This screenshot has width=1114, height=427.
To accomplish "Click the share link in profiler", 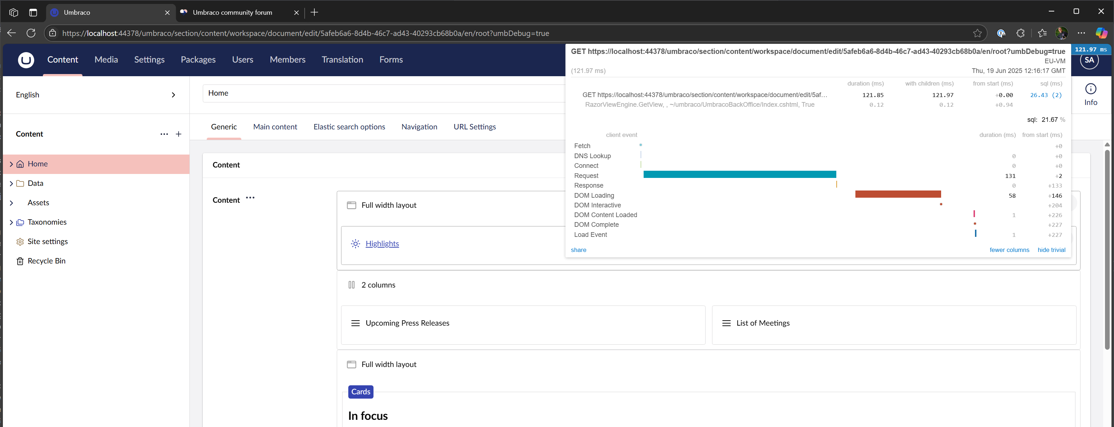I will 579,250.
